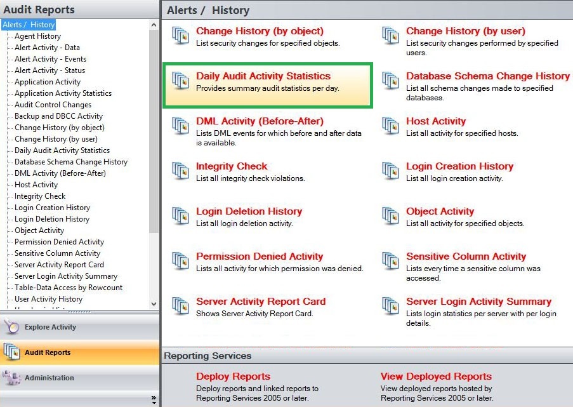This screenshot has width=573, height=407.
Task: Select Backup and DBCC Activity tree item
Action: [x=58, y=116]
